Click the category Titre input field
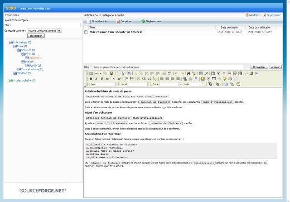This screenshot has width=290, height=202. (53, 25)
